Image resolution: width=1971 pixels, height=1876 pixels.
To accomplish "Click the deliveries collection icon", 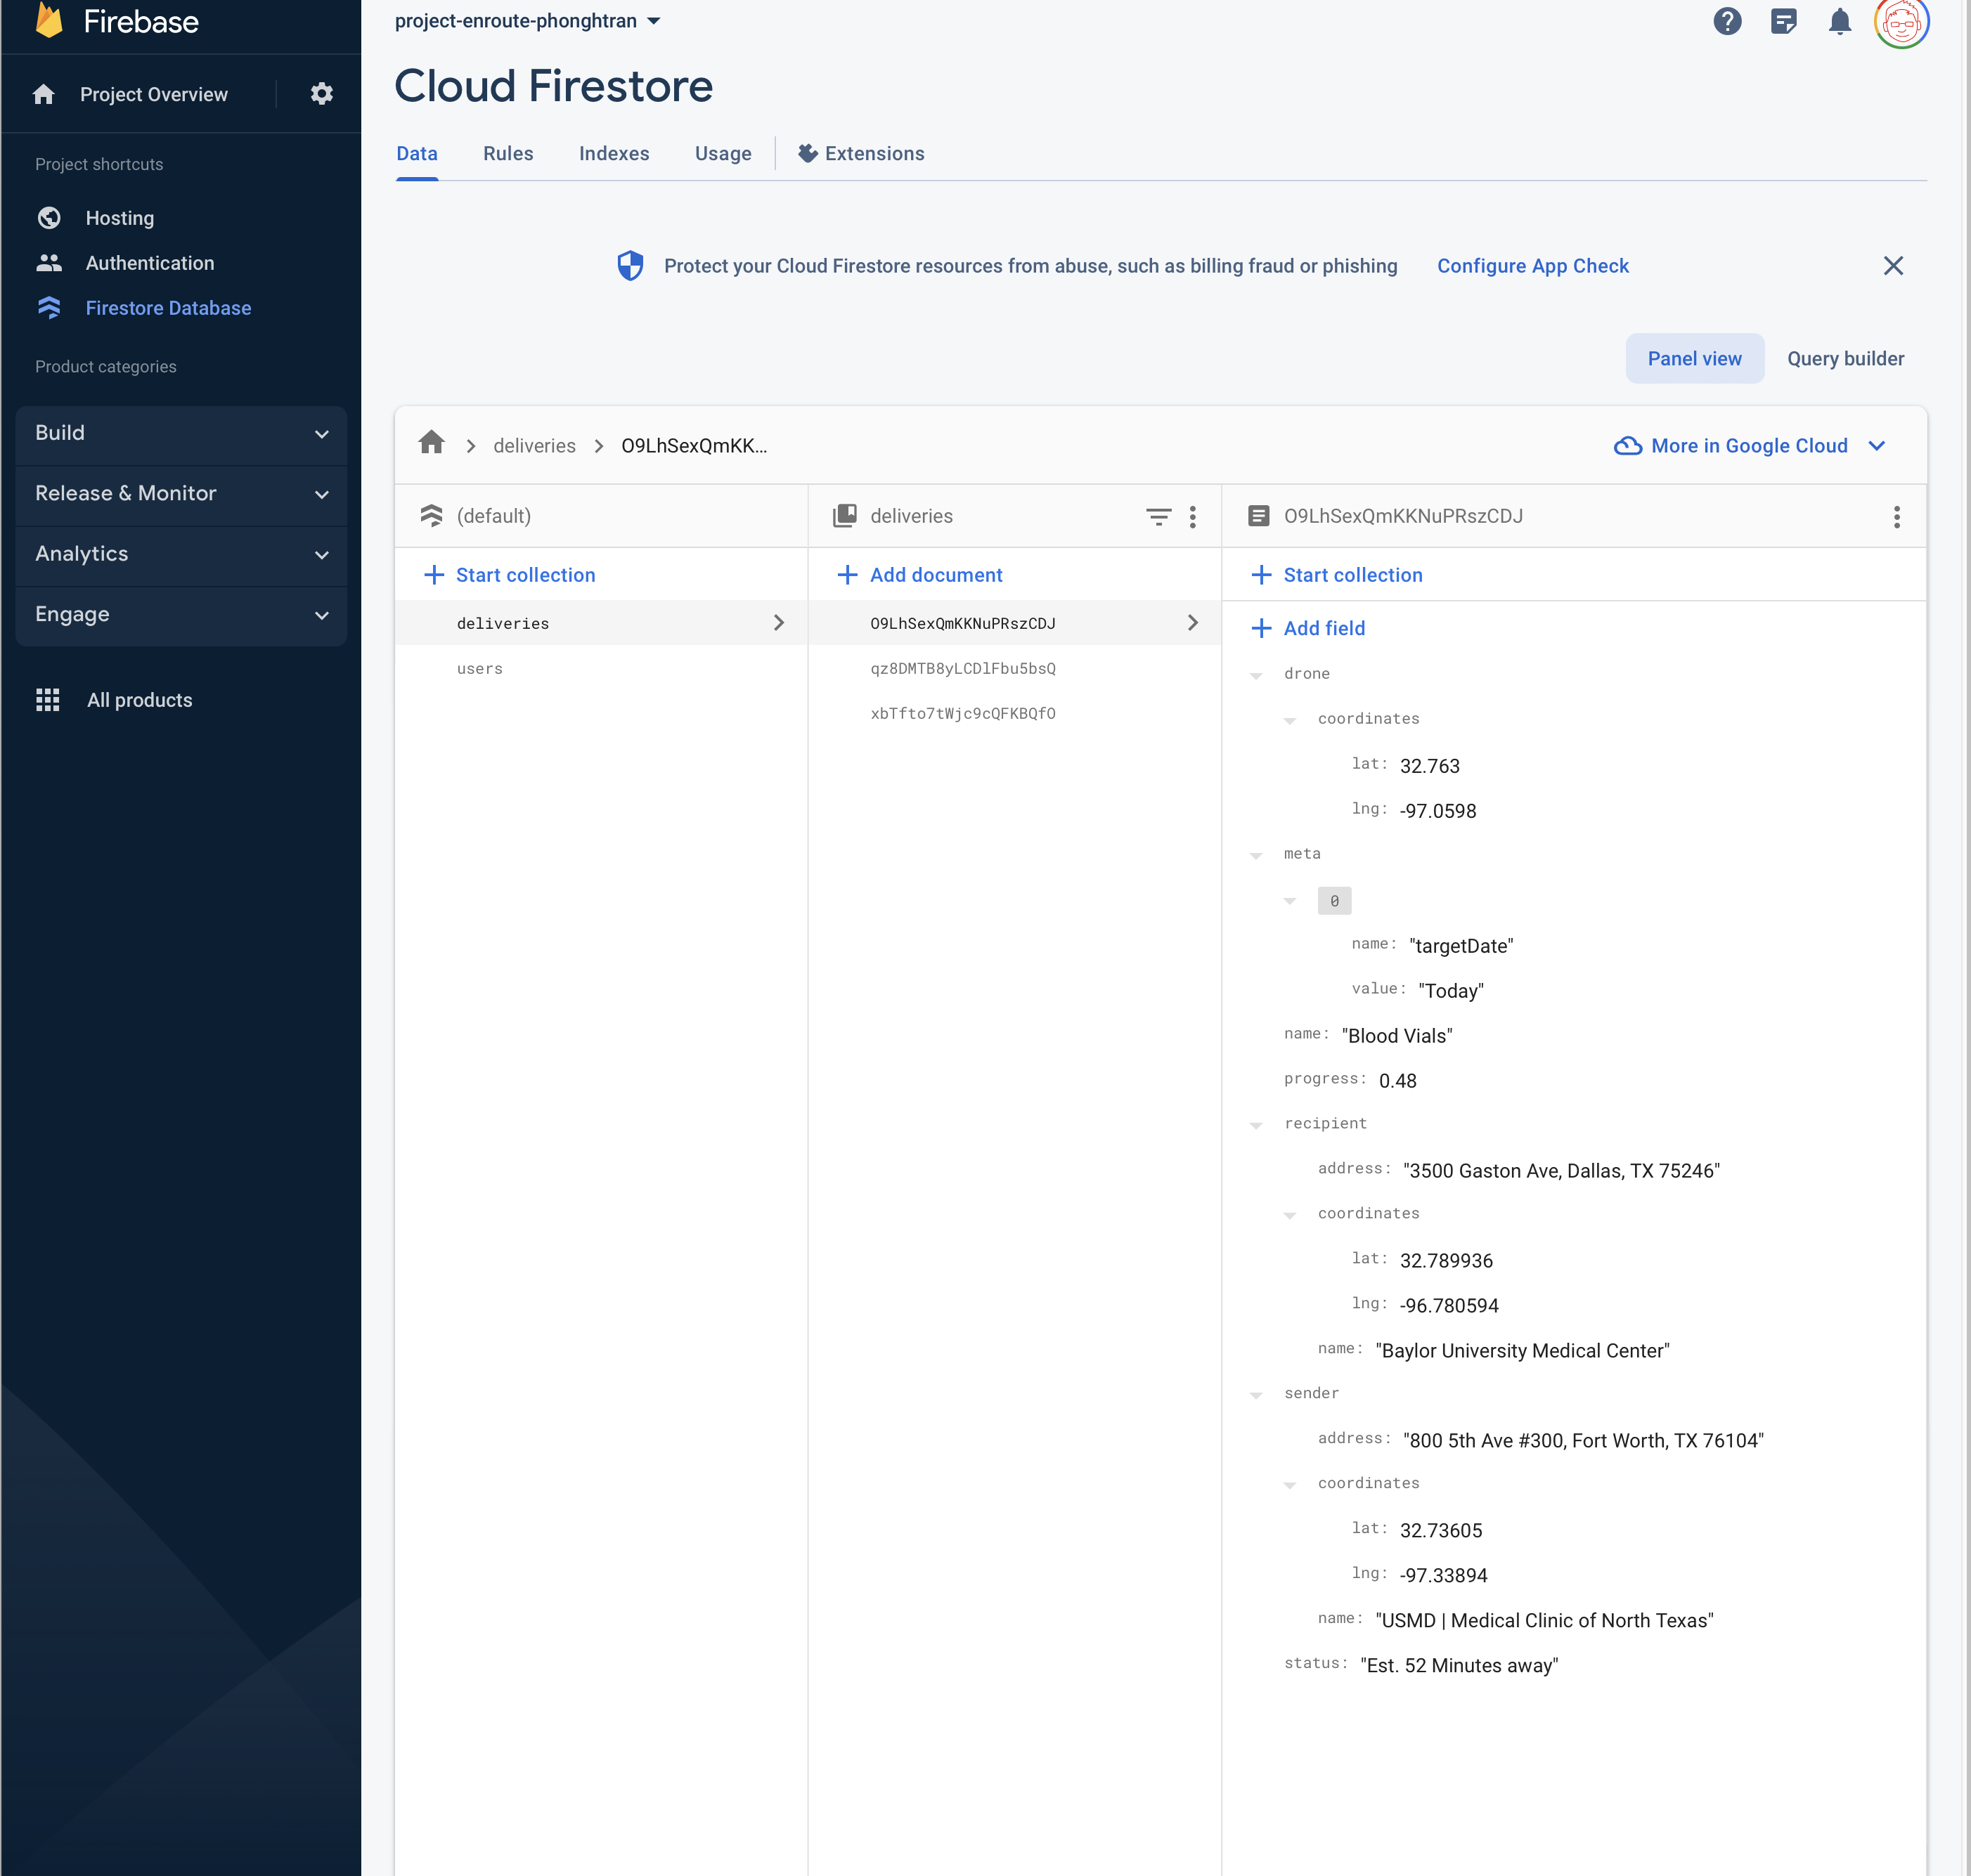I will point(846,516).
